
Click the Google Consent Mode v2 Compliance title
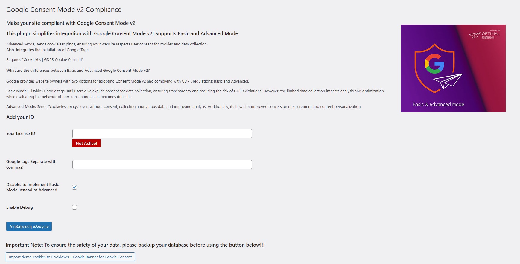click(64, 10)
